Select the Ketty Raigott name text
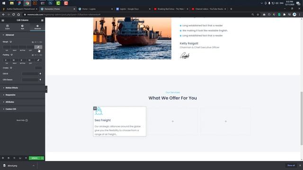Image resolution: width=303 pixels, height=170 pixels. tap(189, 43)
